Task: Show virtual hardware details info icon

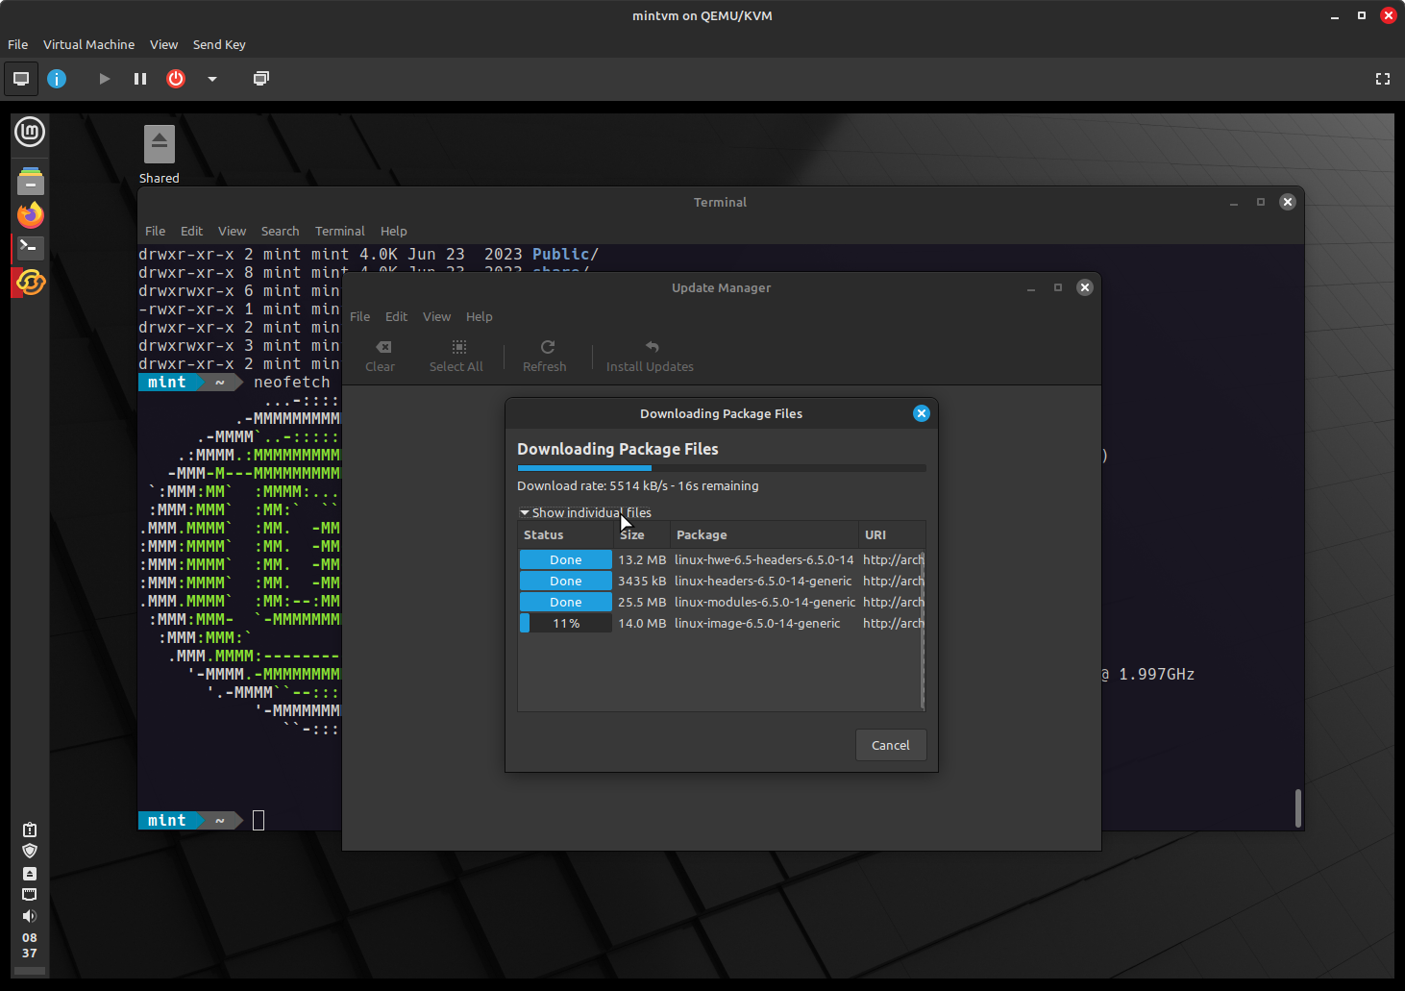Action: click(x=57, y=79)
